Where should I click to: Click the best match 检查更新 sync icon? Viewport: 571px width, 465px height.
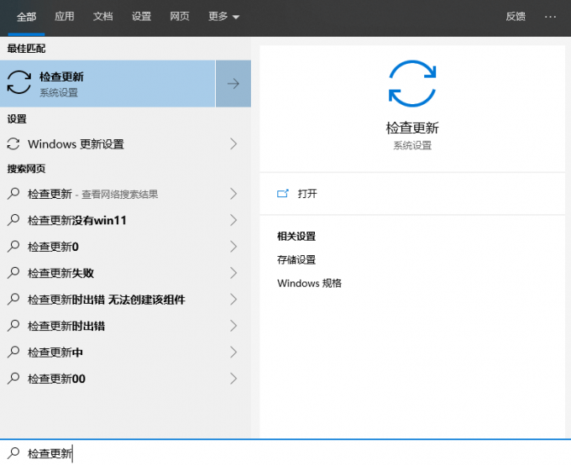click(18, 83)
